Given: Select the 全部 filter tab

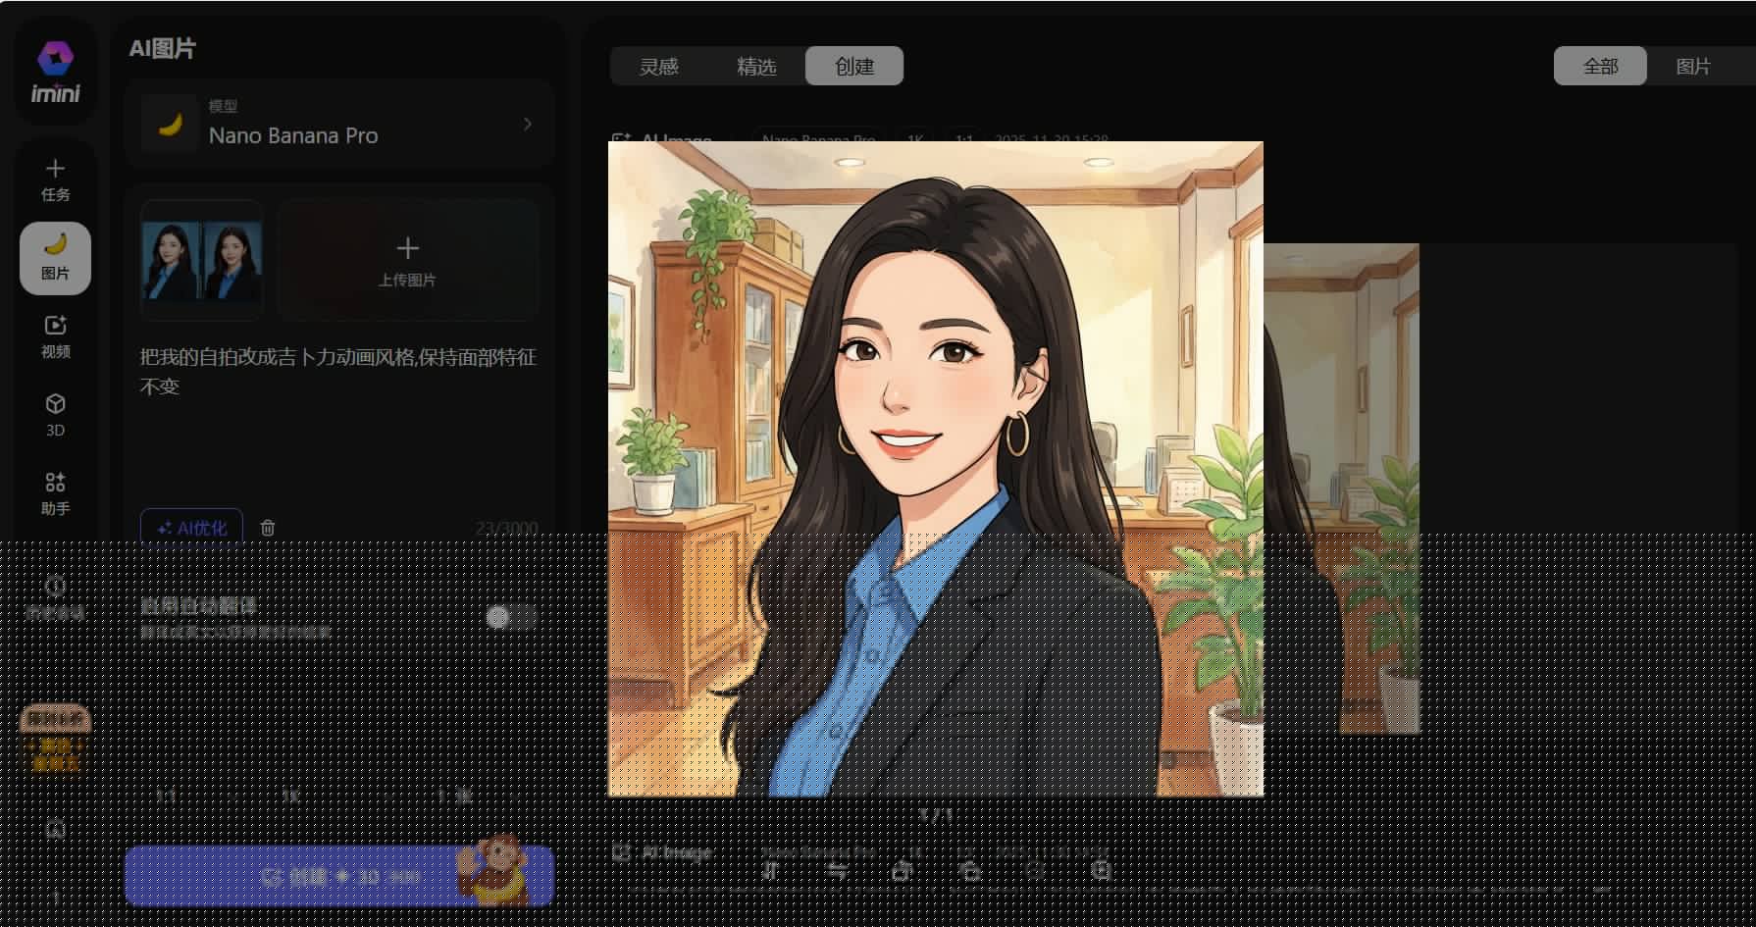Looking at the screenshot, I should click(1599, 67).
